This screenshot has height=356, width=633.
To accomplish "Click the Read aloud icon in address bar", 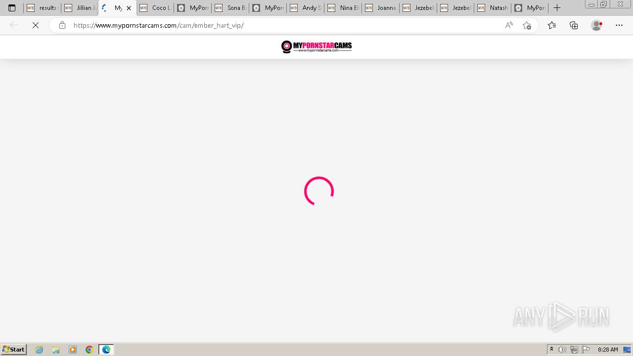I will (509, 25).
